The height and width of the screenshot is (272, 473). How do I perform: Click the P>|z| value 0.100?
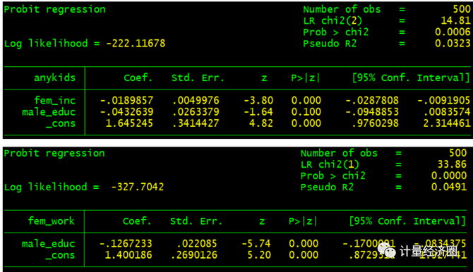(x=306, y=112)
